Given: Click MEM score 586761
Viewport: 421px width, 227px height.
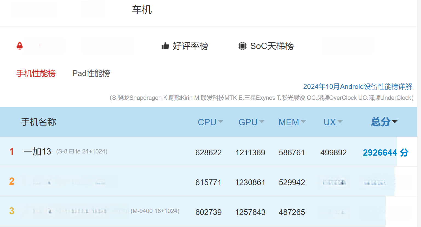Looking at the screenshot, I should point(292,153).
